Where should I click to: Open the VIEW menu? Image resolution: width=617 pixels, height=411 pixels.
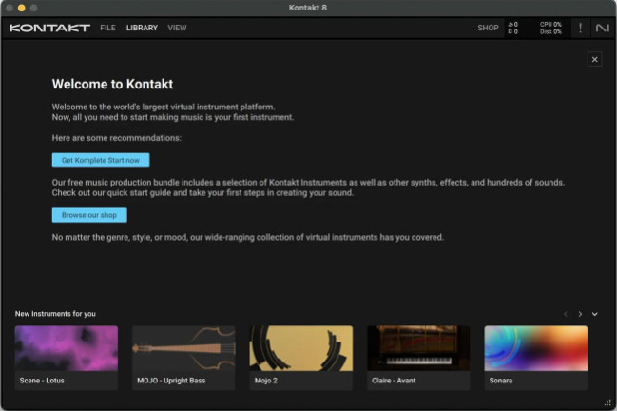[177, 28]
